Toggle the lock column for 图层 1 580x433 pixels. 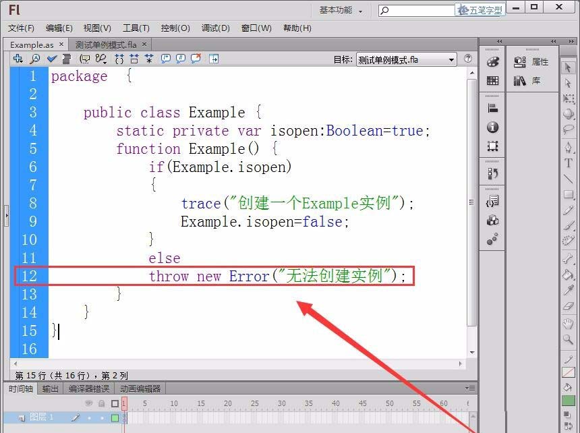103,417
